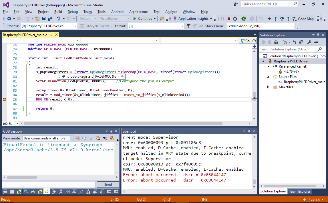
Task: Click the Quick Launch magnifier icon
Action: click(295, 4)
